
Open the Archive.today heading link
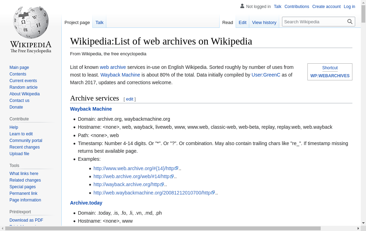[86, 203]
